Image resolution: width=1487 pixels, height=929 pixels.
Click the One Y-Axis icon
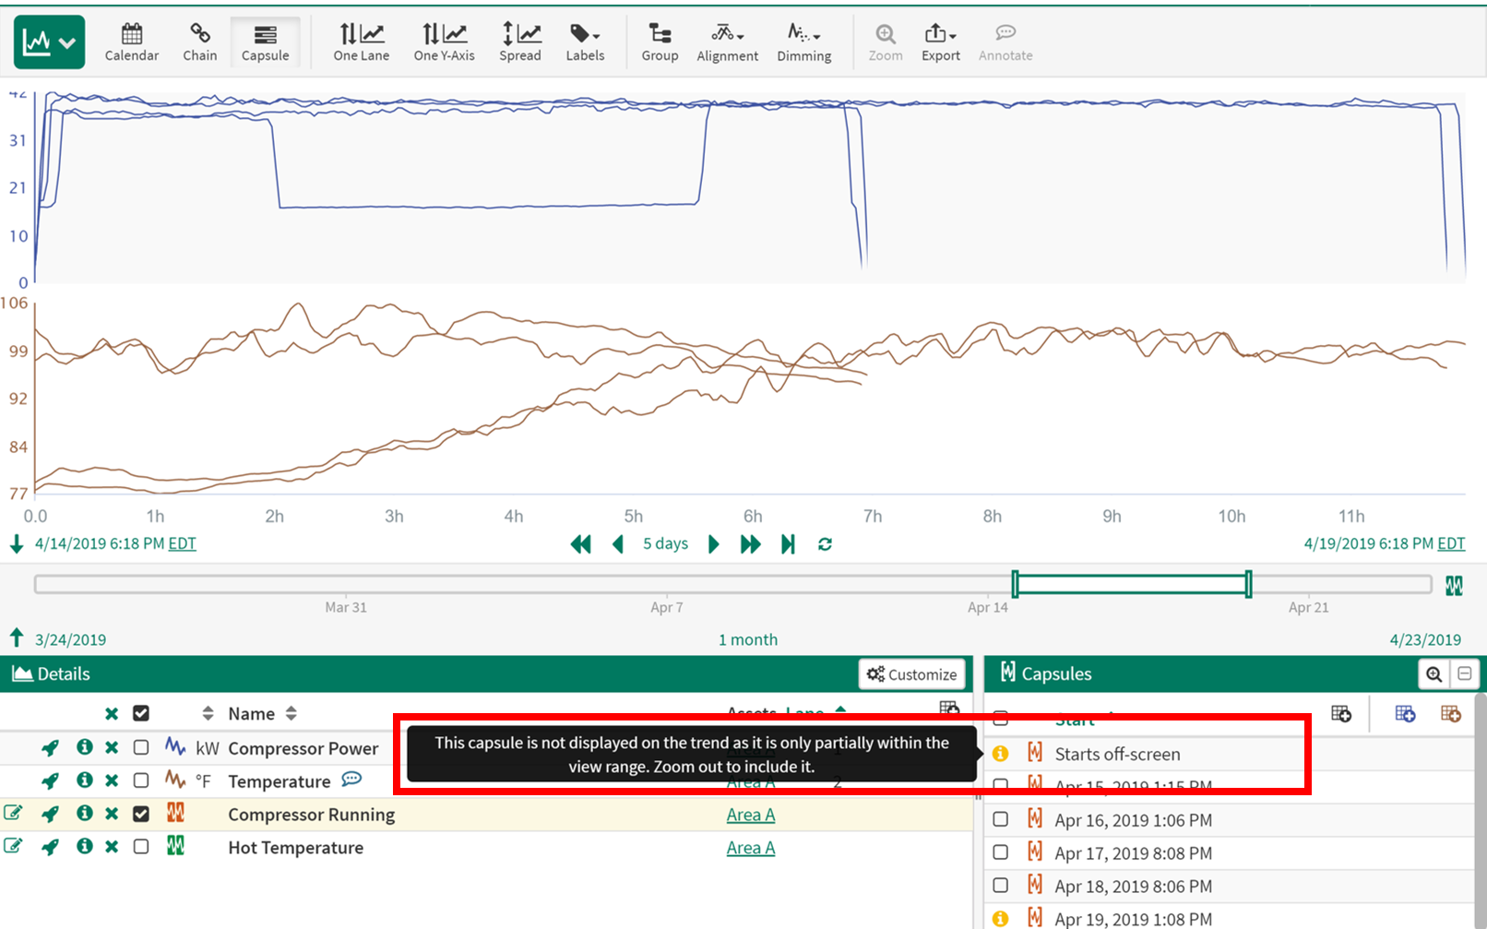444,42
